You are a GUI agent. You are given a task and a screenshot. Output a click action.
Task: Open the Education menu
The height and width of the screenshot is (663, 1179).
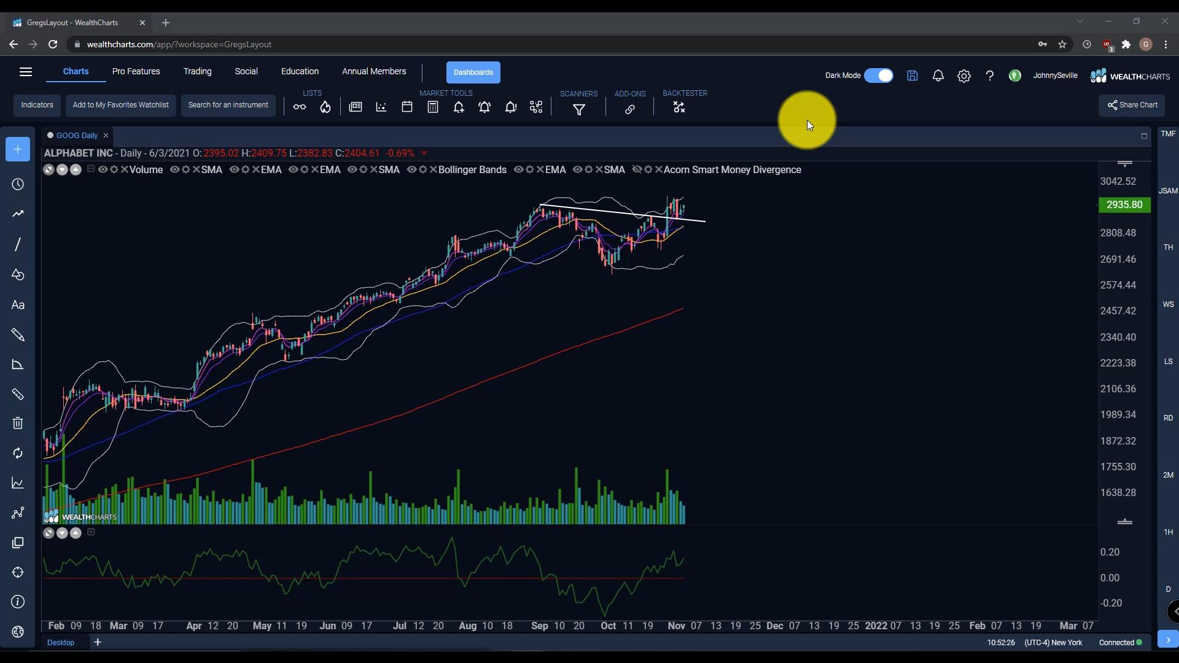[x=300, y=71]
